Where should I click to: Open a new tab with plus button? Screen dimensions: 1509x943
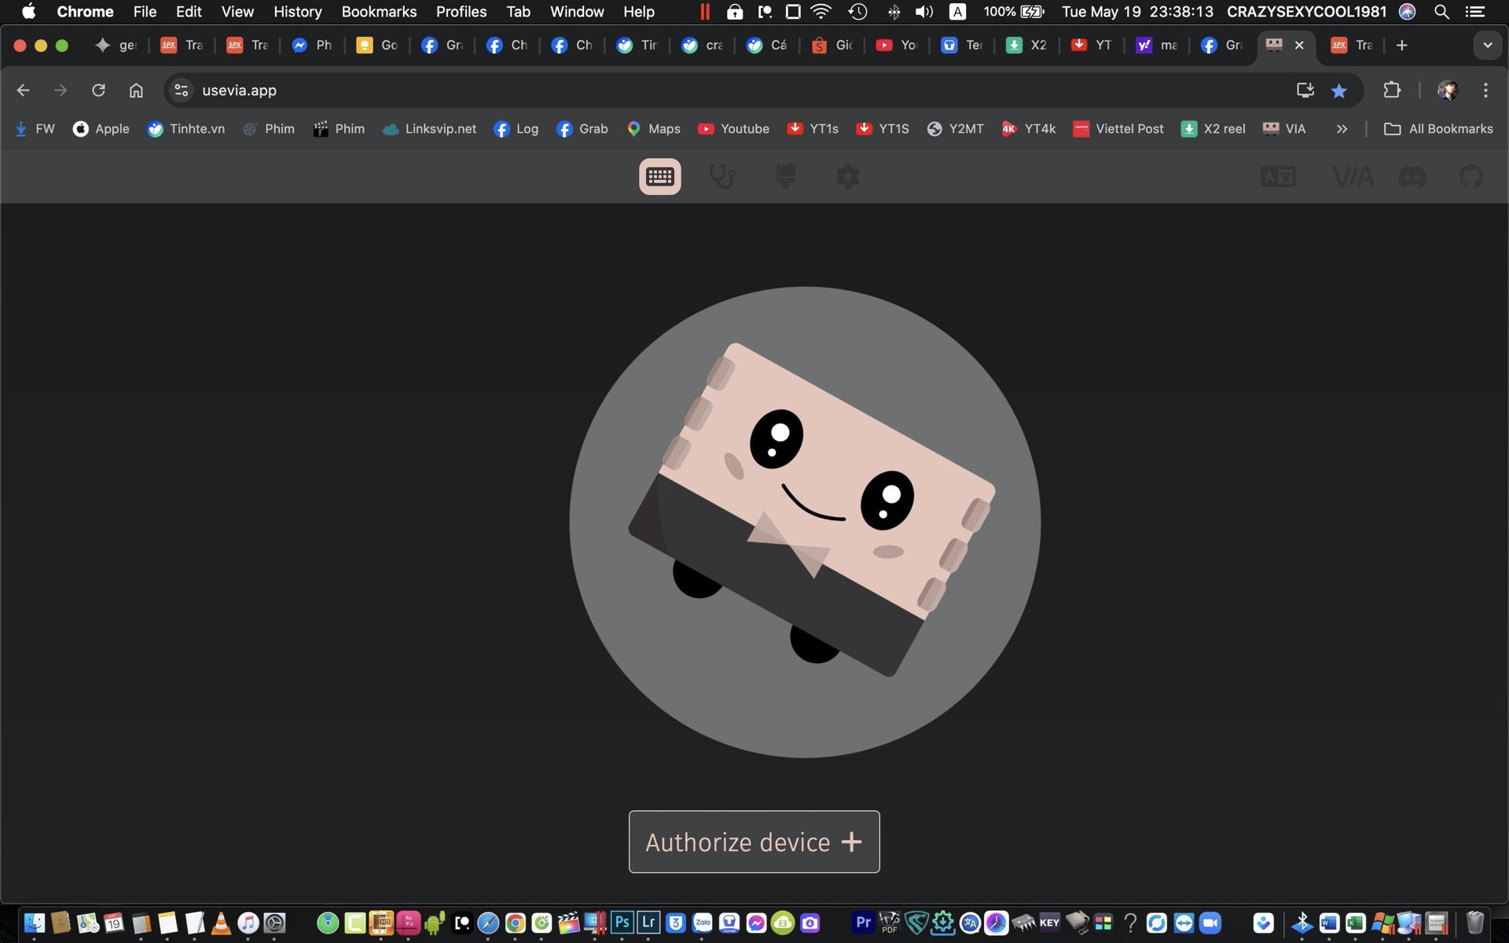point(1401,46)
